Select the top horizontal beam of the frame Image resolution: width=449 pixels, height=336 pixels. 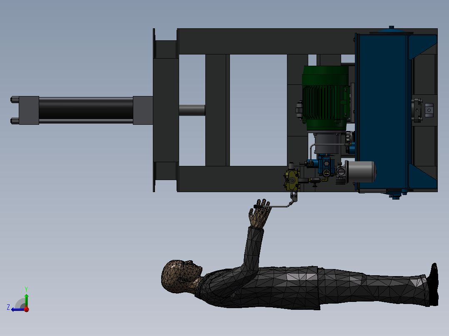point(266,42)
